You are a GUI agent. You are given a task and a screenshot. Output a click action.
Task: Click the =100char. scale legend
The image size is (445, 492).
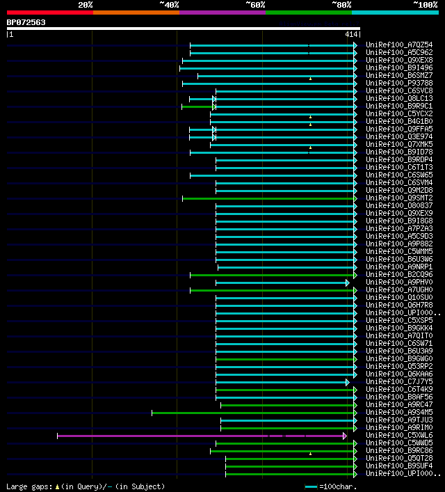331,486
